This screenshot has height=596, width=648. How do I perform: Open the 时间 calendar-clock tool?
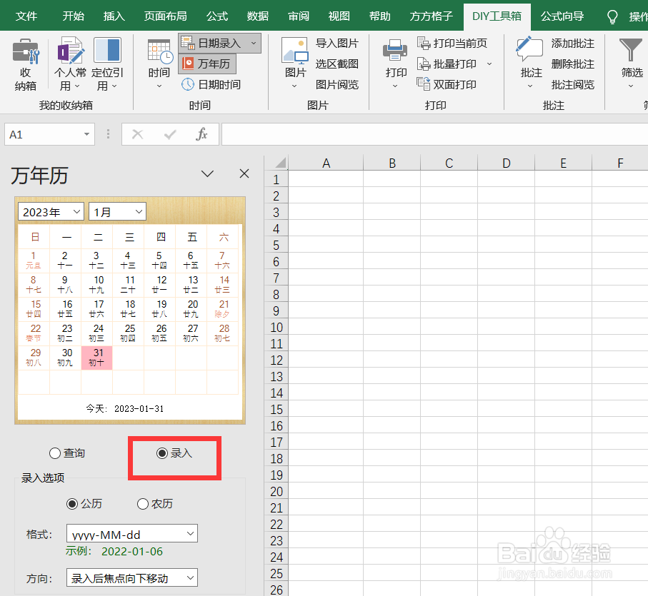coord(160,52)
